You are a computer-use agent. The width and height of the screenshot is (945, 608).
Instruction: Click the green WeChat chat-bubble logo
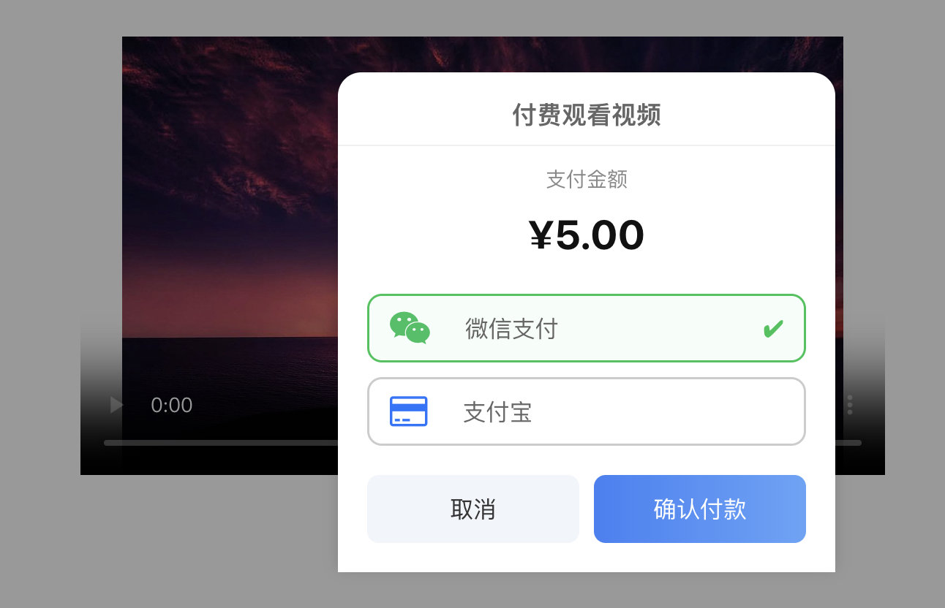[x=410, y=328]
